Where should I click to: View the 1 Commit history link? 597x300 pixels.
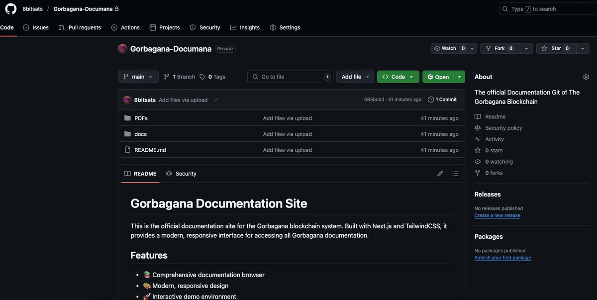442,100
